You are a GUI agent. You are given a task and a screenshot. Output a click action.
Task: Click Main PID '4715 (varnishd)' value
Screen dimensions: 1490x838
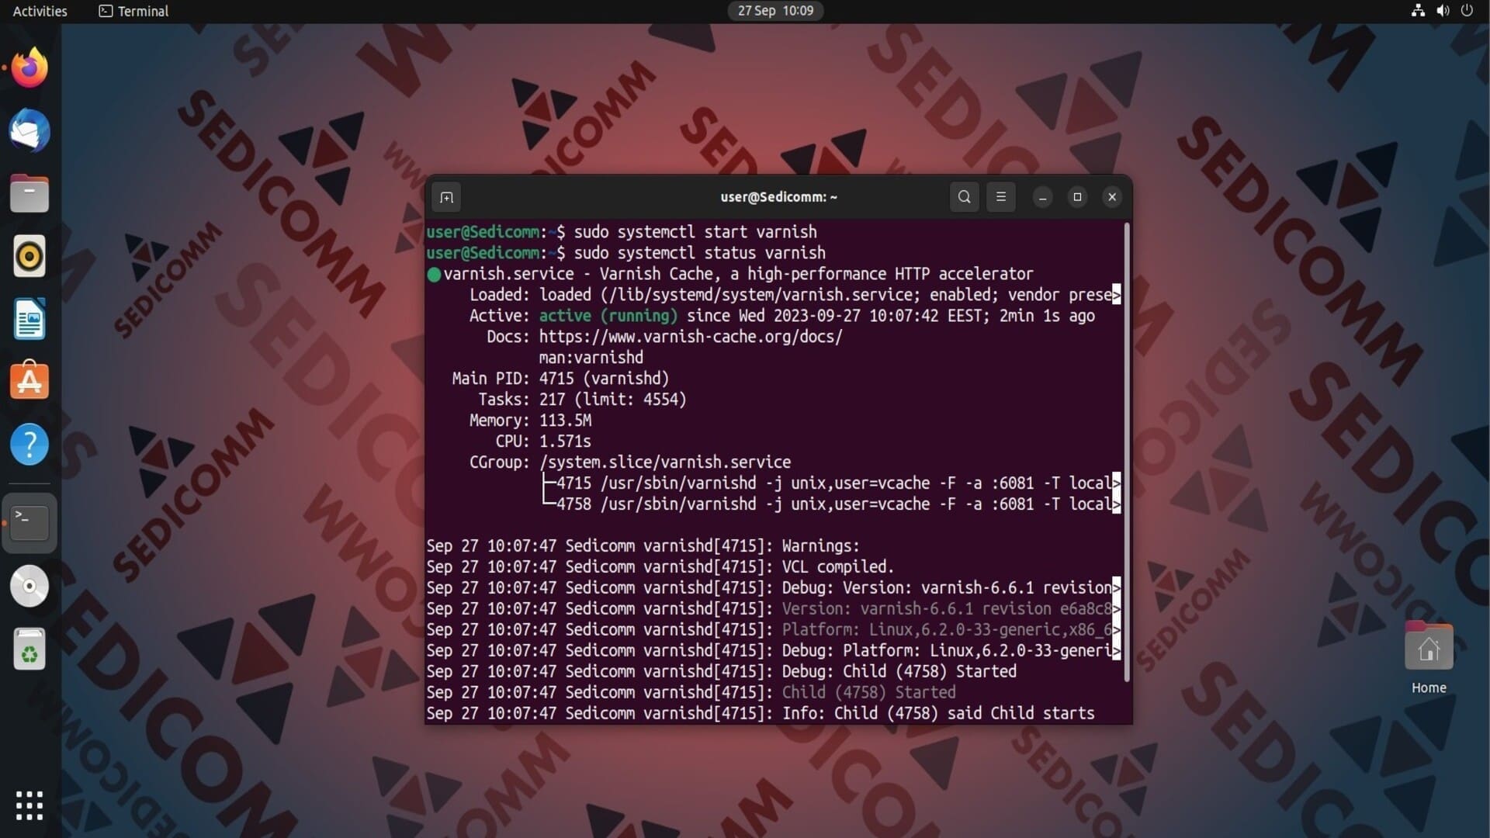point(604,379)
